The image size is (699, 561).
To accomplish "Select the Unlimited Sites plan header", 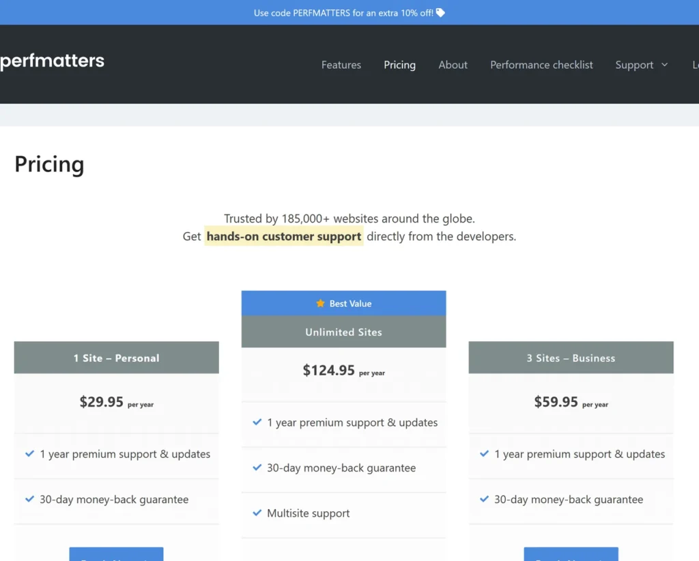I will click(x=344, y=332).
